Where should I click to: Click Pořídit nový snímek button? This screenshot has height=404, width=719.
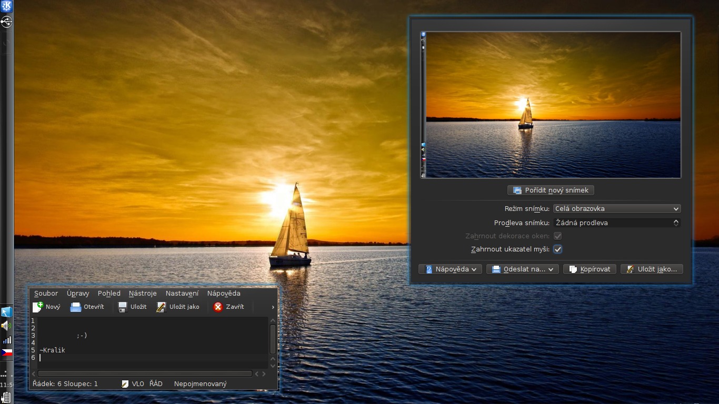(551, 190)
